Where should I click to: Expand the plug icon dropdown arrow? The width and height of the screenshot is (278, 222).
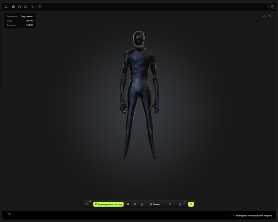(x=173, y=204)
